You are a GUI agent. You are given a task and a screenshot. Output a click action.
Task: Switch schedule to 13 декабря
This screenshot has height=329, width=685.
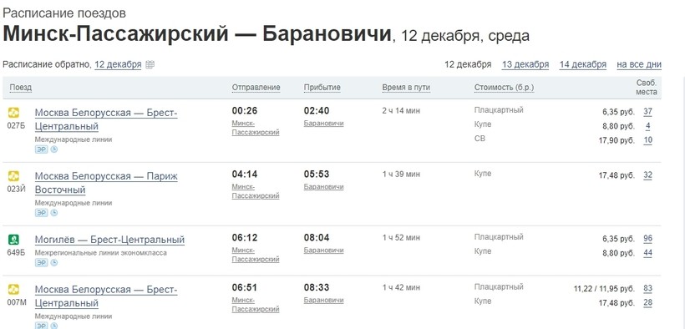pyautogui.click(x=525, y=64)
